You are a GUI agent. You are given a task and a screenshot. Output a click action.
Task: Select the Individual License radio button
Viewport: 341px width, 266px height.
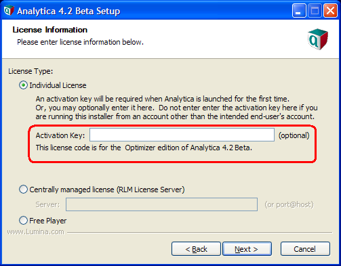click(23, 85)
